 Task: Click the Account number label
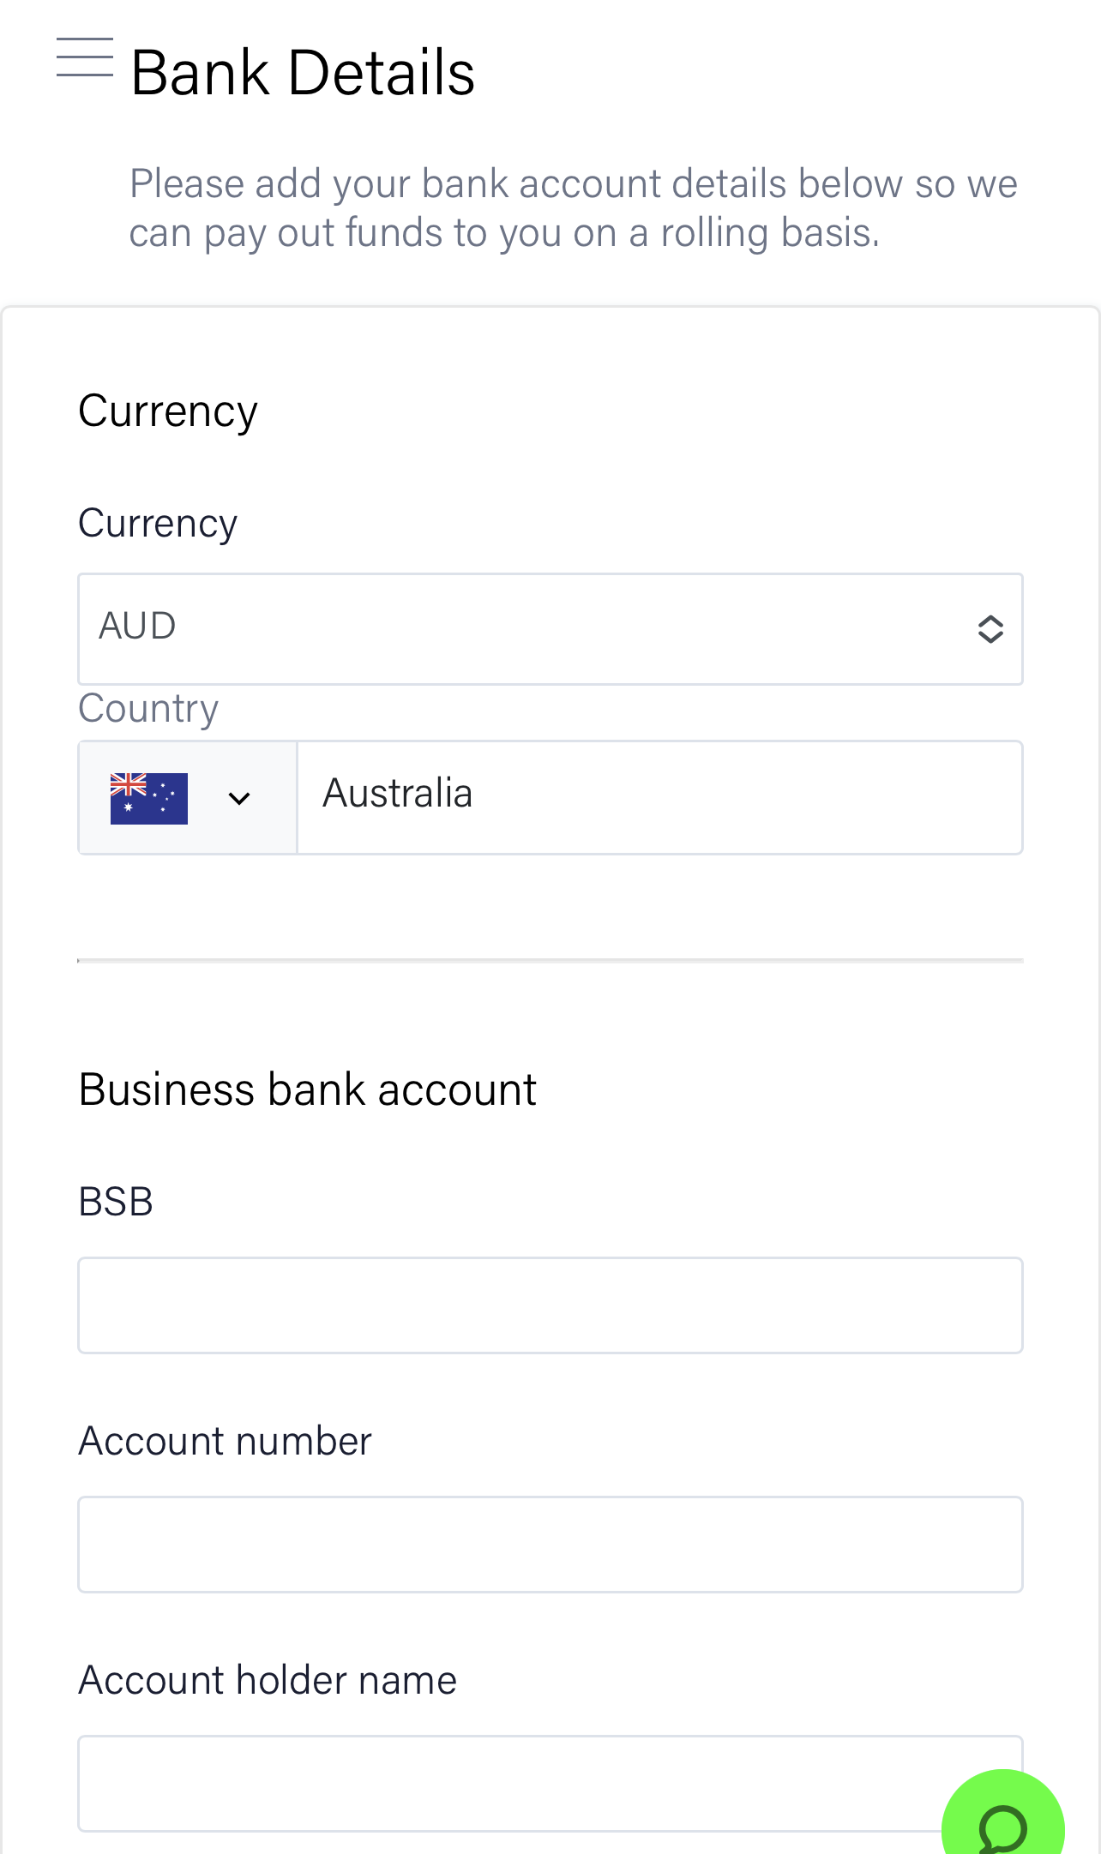pos(225,1441)
